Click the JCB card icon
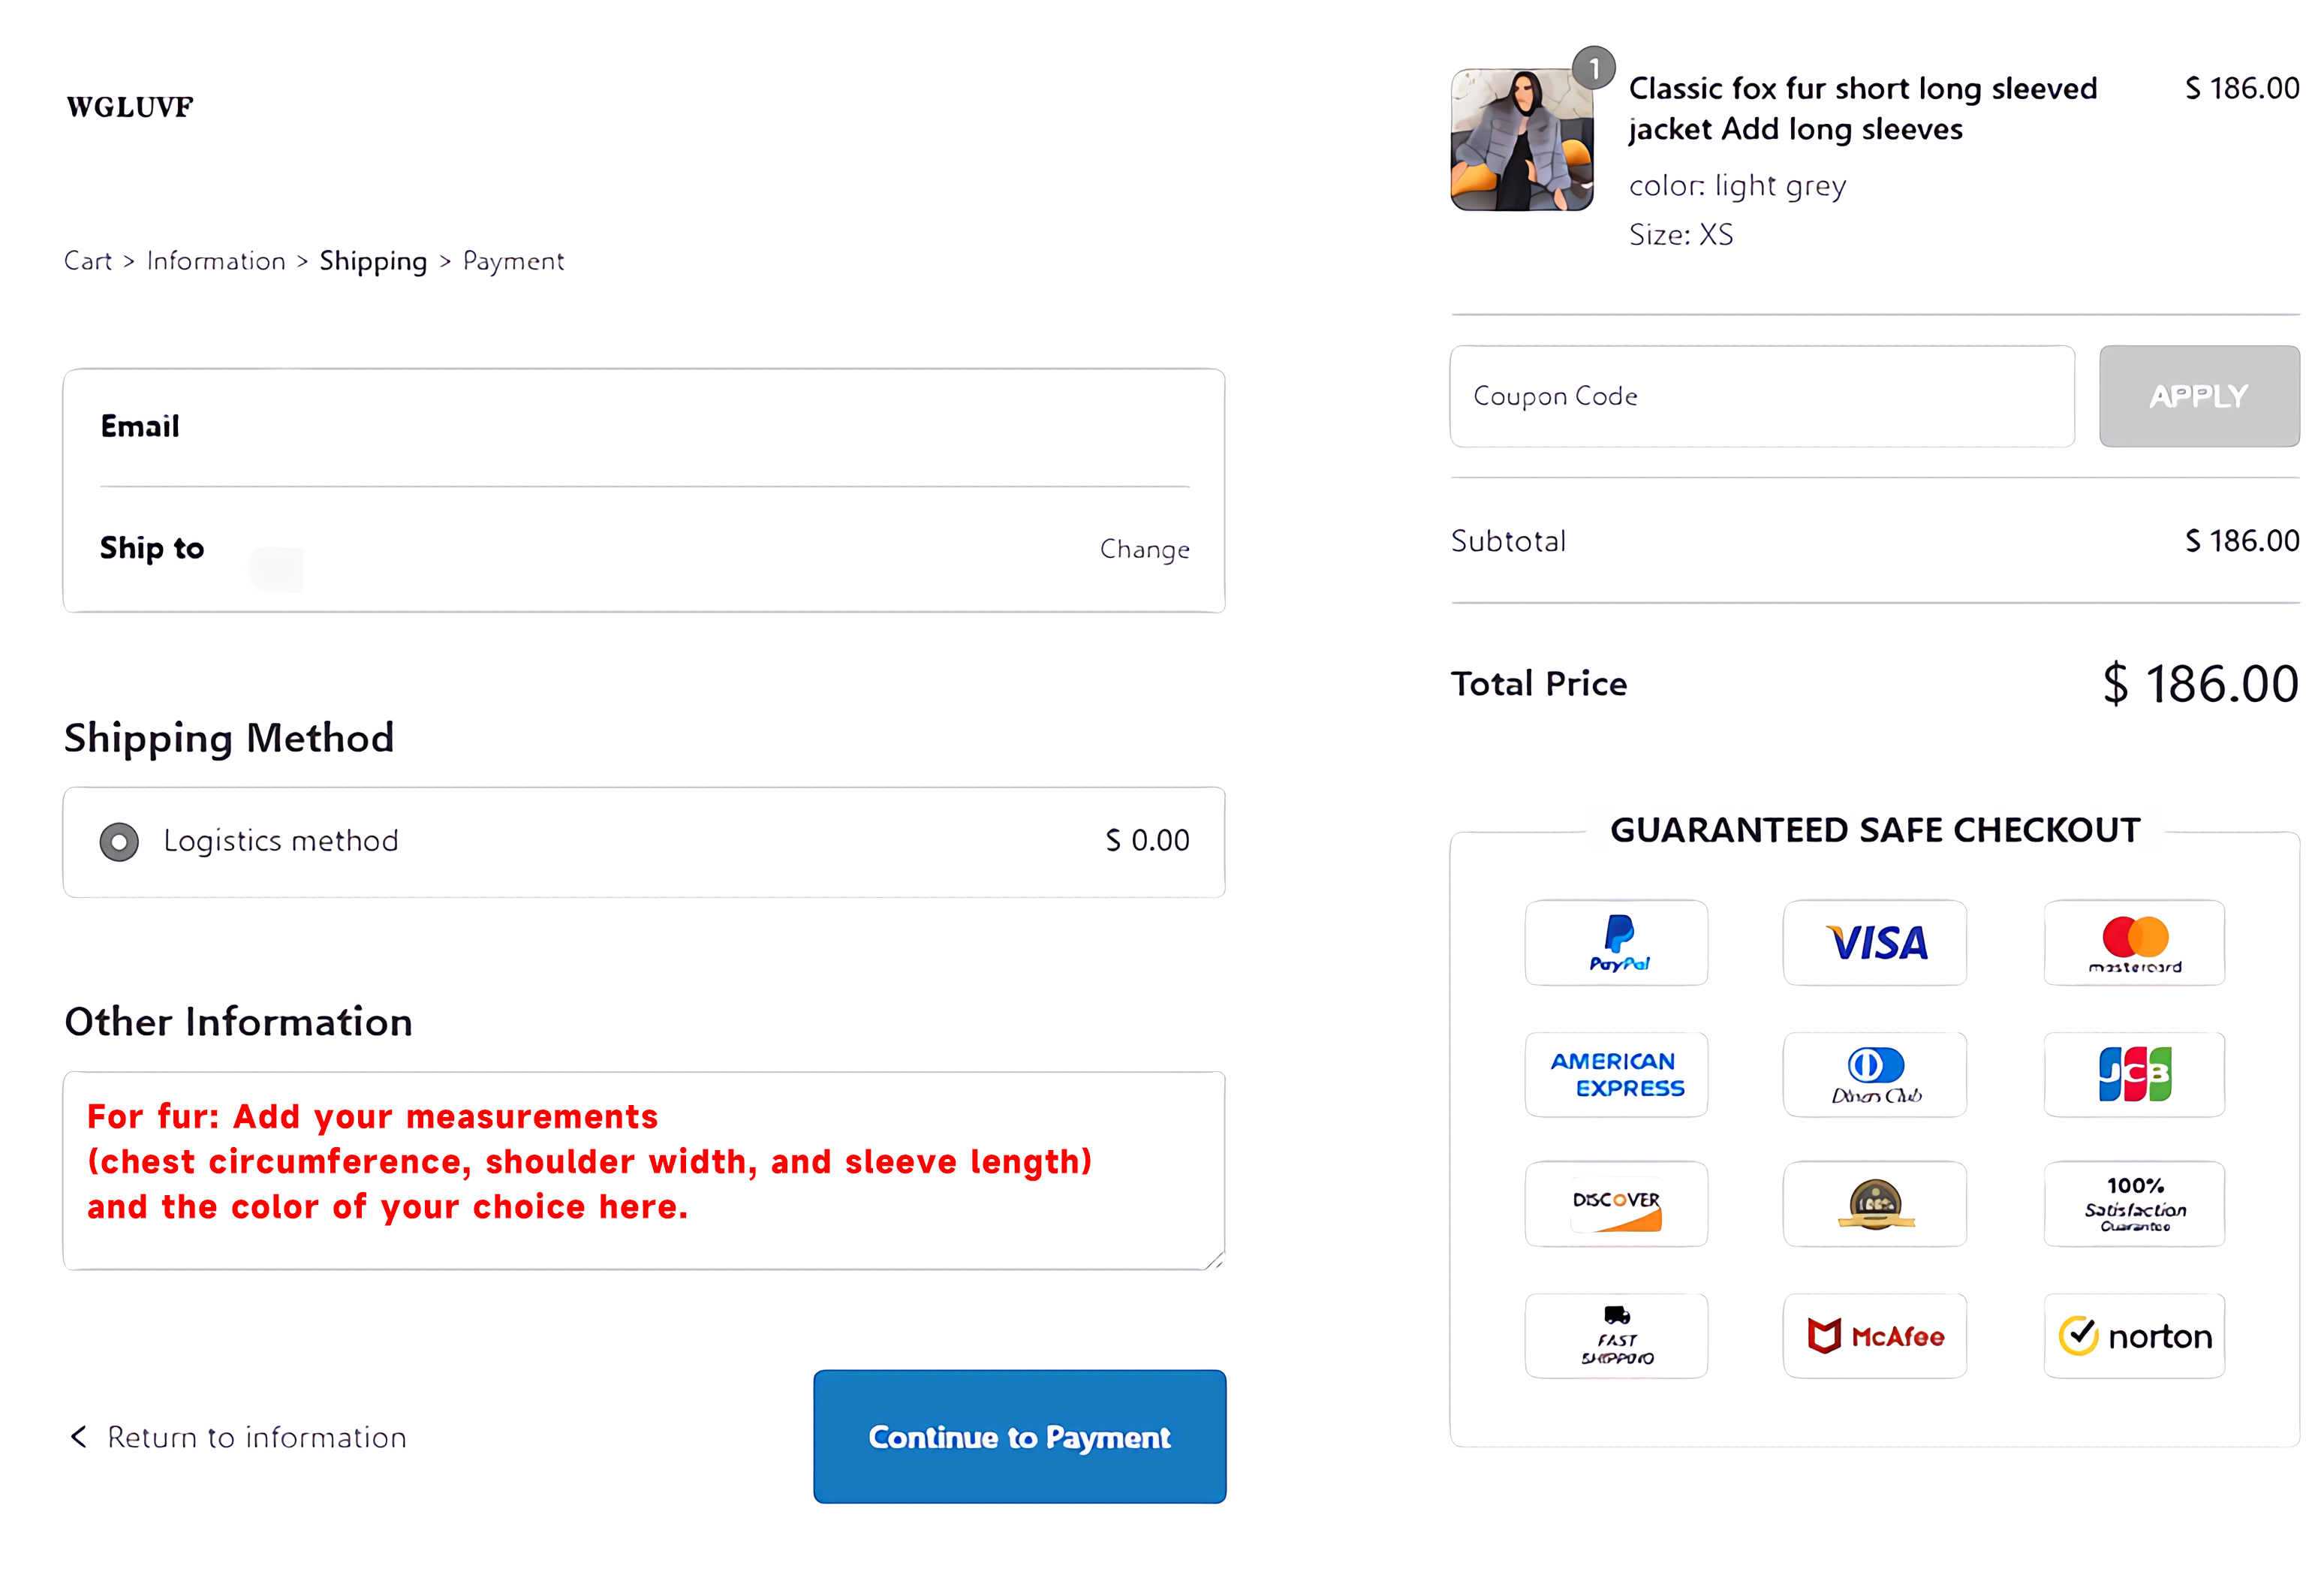The width and height of the screenshot is (2324, 1590). point(2134,1074)
